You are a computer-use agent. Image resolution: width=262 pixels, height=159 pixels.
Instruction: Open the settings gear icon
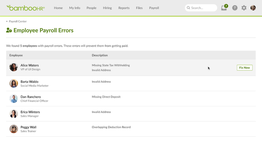244,8
